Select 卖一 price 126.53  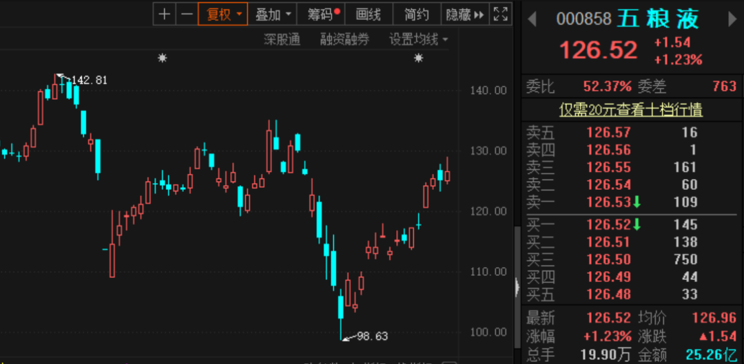pos(609,202)
